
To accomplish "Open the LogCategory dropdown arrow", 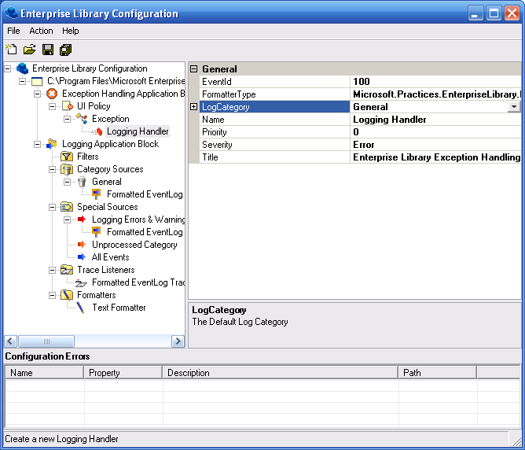I will click(514, 107).
